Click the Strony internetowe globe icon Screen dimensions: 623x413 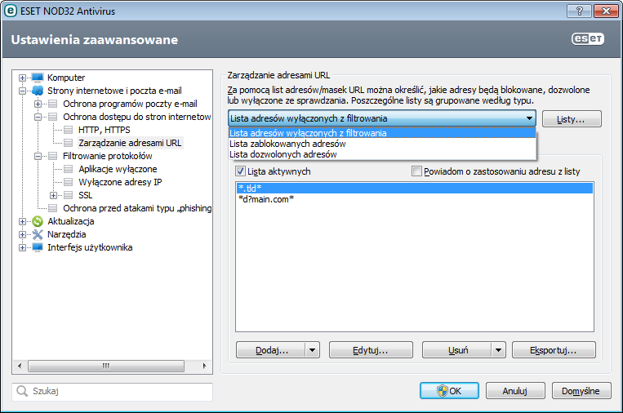click(38, 91)
